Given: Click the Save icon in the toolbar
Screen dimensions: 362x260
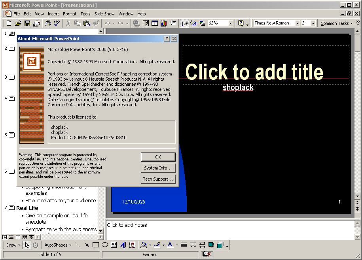Looking at the screenshot, I should pos(27,23).
